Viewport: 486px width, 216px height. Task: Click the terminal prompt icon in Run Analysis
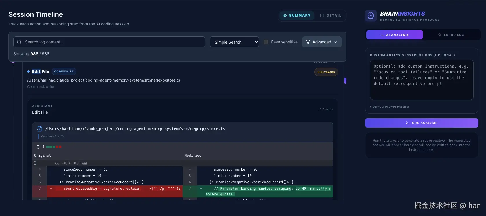pos(408,123)
